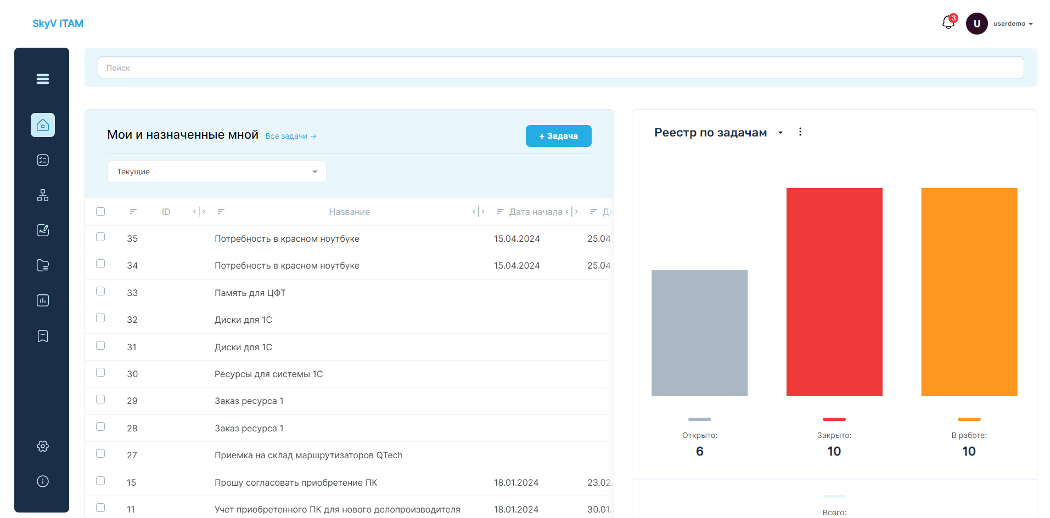Tick the checkbox for task 35
1050x518 pixels.
click(100, 237)
